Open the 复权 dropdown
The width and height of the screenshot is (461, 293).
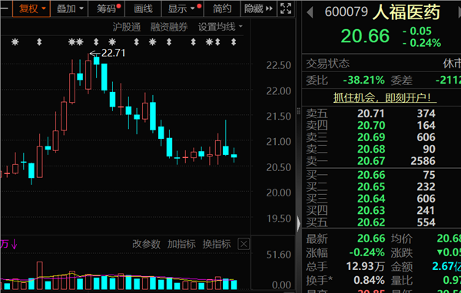tap(32, 8)
